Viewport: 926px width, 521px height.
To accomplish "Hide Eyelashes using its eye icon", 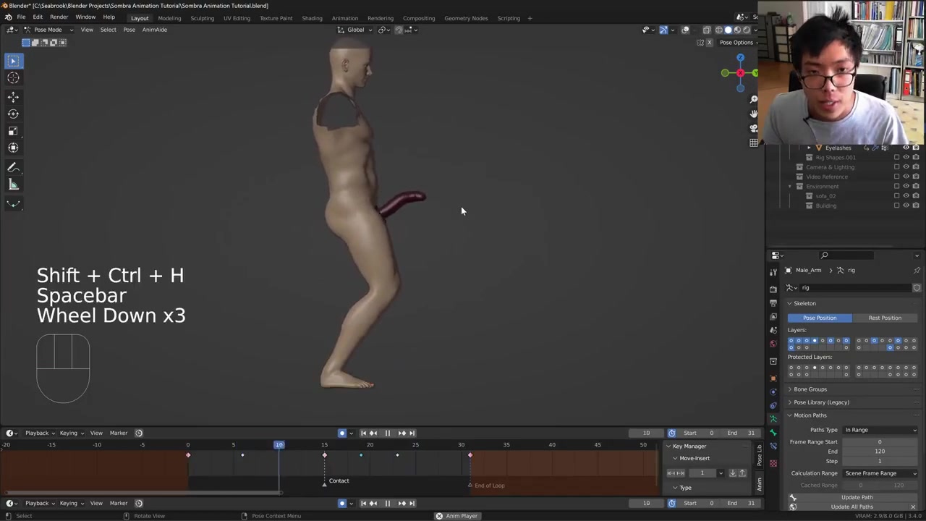I will click(x=906, y=148).
